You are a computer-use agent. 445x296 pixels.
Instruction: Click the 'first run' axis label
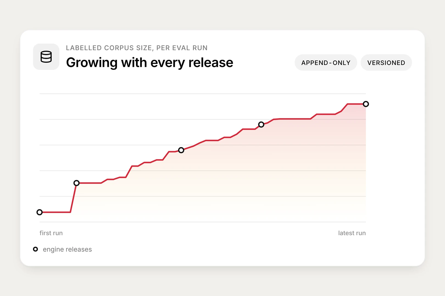point(51,233)
